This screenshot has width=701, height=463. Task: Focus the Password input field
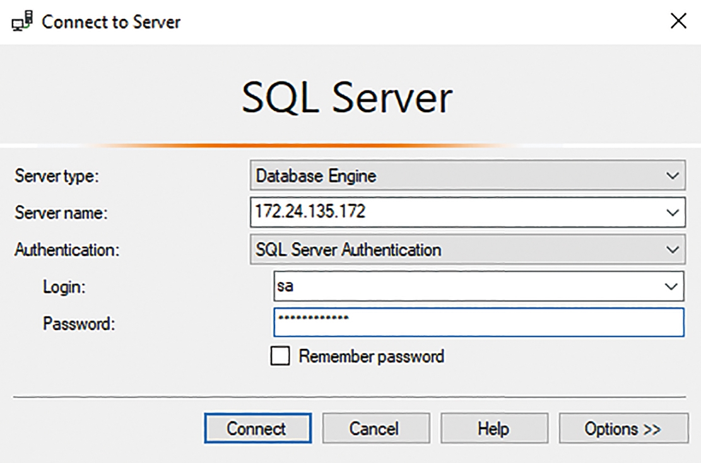click(479, 322)
